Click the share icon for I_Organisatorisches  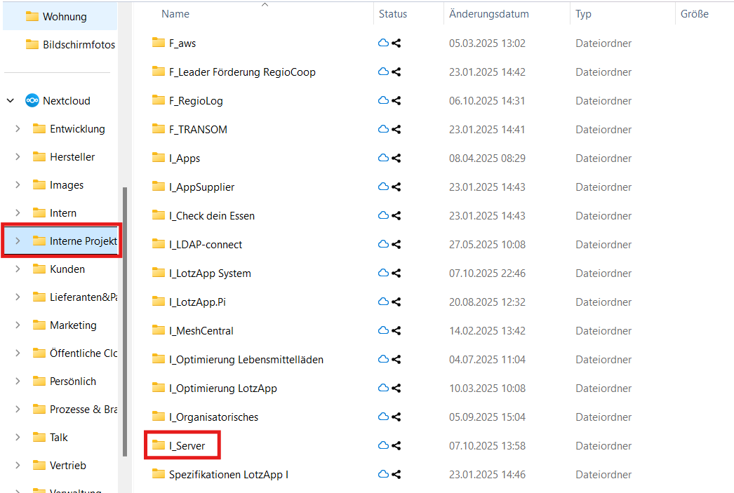click(x=396, y=417)
